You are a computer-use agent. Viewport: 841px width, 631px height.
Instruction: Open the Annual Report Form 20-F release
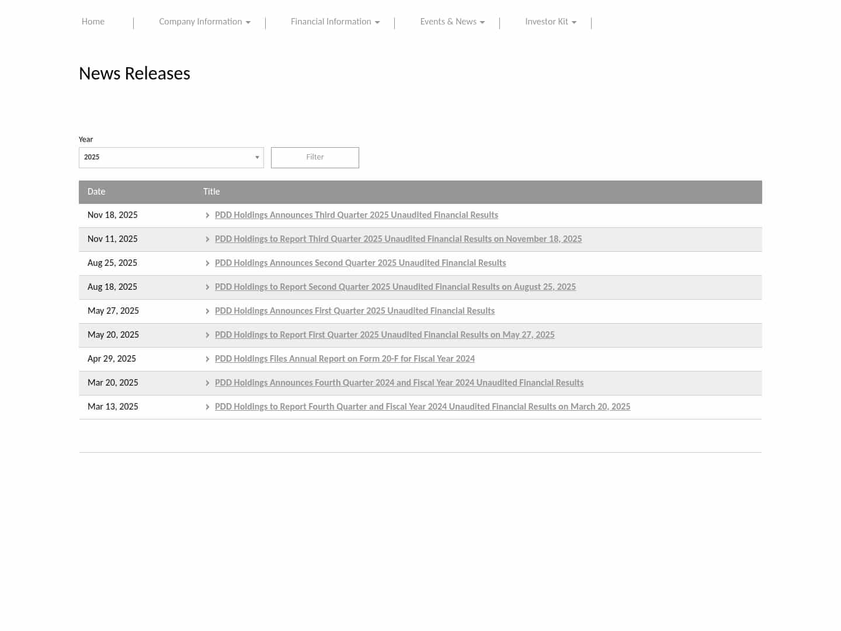coord(345,359)
